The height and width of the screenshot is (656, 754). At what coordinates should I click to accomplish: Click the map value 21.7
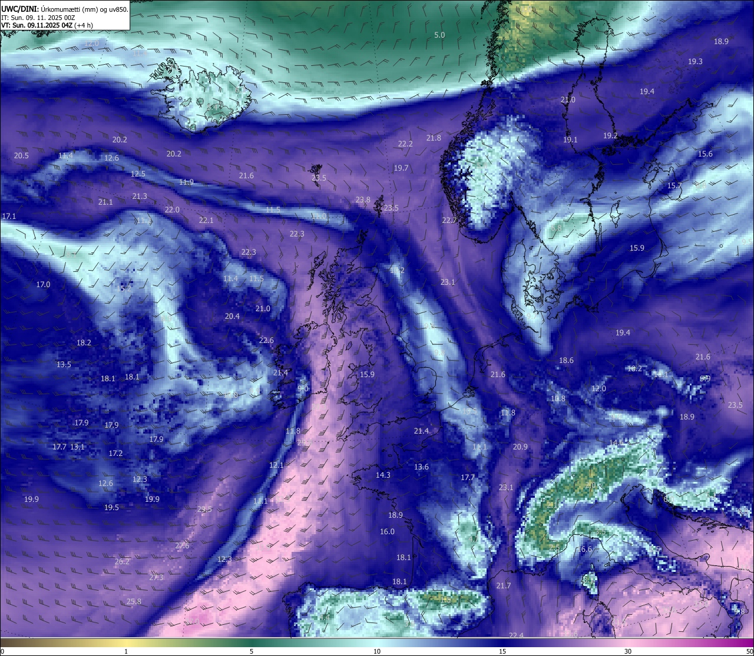coord(504,585)
